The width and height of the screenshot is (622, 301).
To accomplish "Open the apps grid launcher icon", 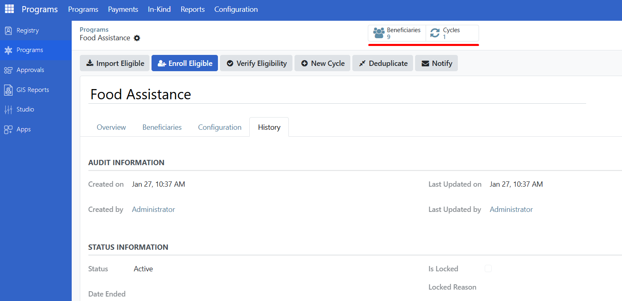I will point(9,9).
